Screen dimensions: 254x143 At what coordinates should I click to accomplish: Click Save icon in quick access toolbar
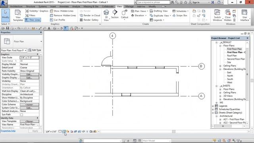click(8, 28)
